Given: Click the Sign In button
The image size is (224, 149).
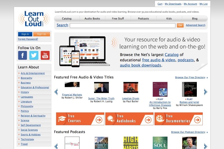Looking at the screenshot, I should pyautogui.click(x=25, y=34).
